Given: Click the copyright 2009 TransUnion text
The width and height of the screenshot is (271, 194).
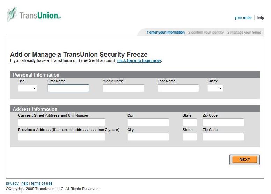Looking at the screenshot, I should (52, 189).
